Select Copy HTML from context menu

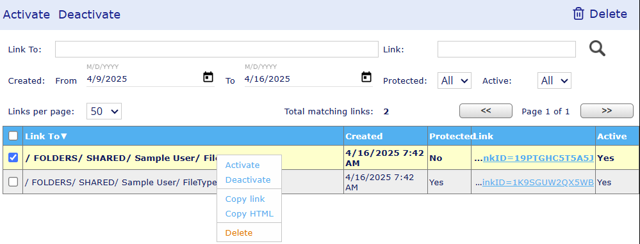tap(249, 213)
